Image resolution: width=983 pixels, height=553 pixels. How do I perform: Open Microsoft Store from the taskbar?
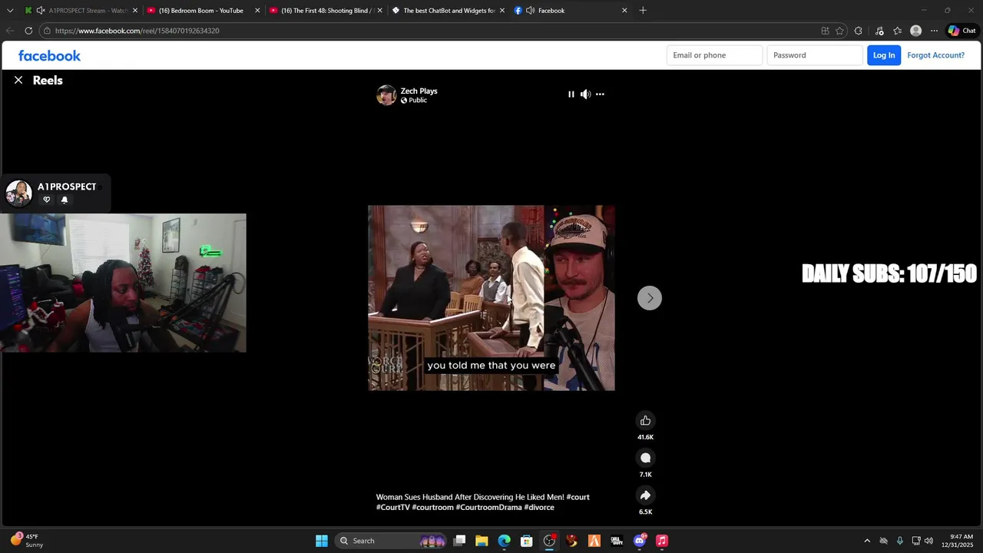[526, 541]
